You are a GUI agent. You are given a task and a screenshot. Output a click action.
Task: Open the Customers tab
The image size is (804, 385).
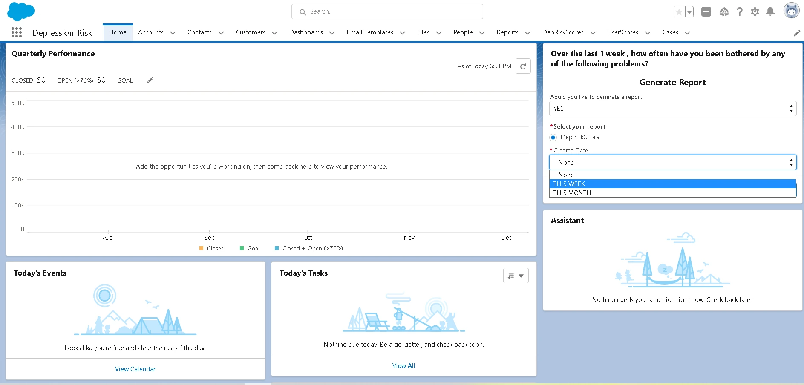click(251, 32)
